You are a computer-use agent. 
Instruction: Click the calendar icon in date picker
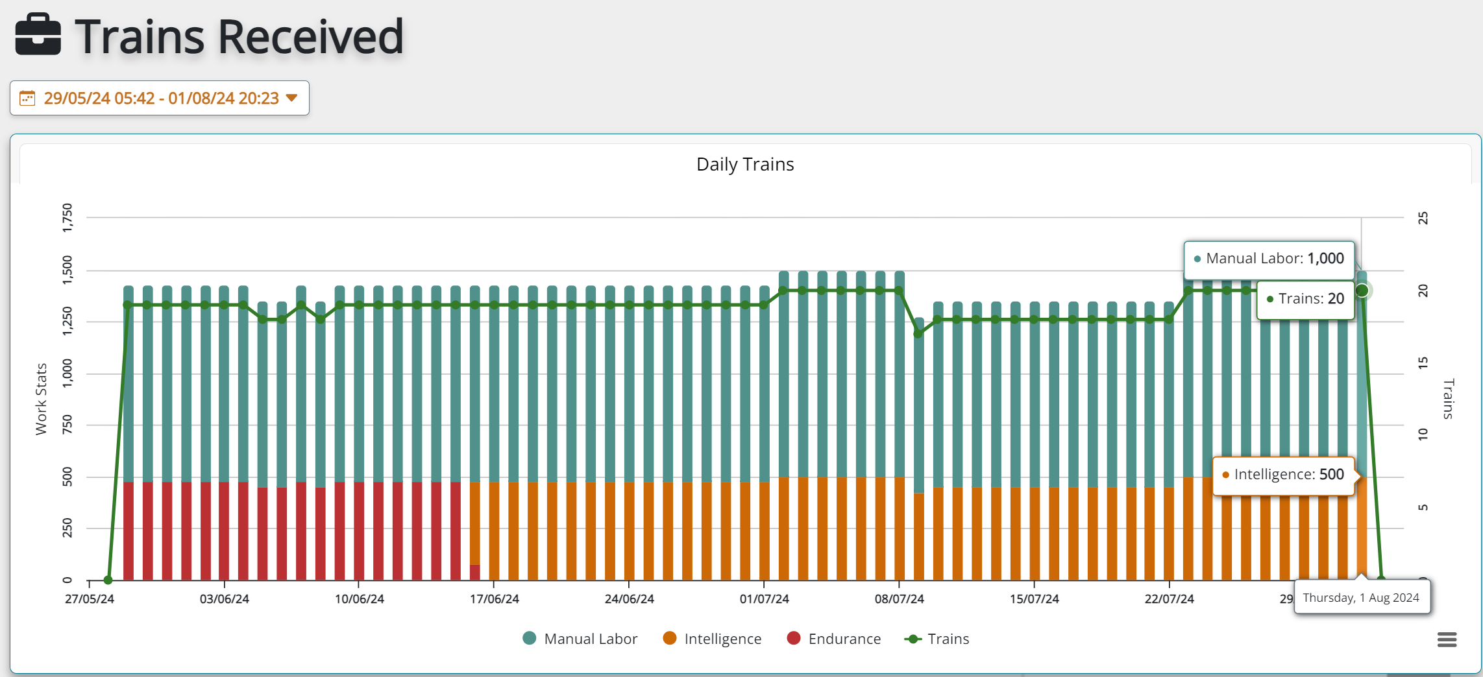click(27, 99)
